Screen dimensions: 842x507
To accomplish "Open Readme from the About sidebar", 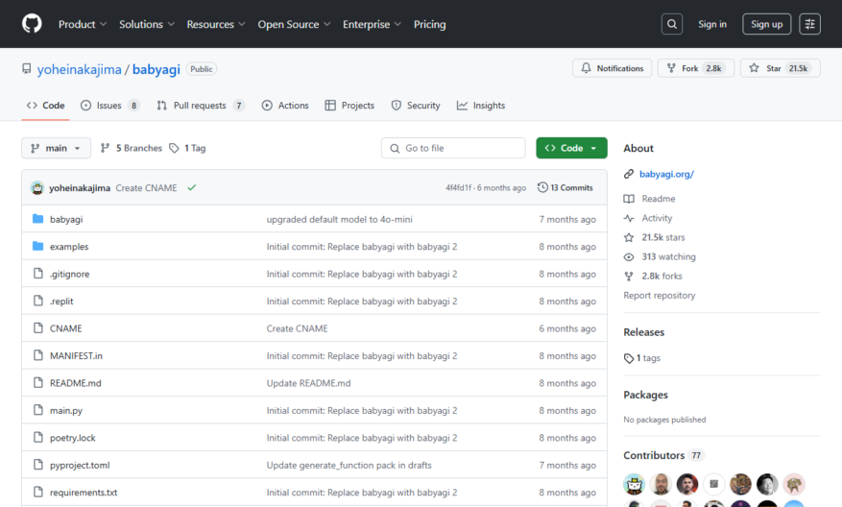I will point(650,199).
